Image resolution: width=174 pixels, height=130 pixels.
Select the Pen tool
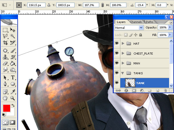coord(5,84)
